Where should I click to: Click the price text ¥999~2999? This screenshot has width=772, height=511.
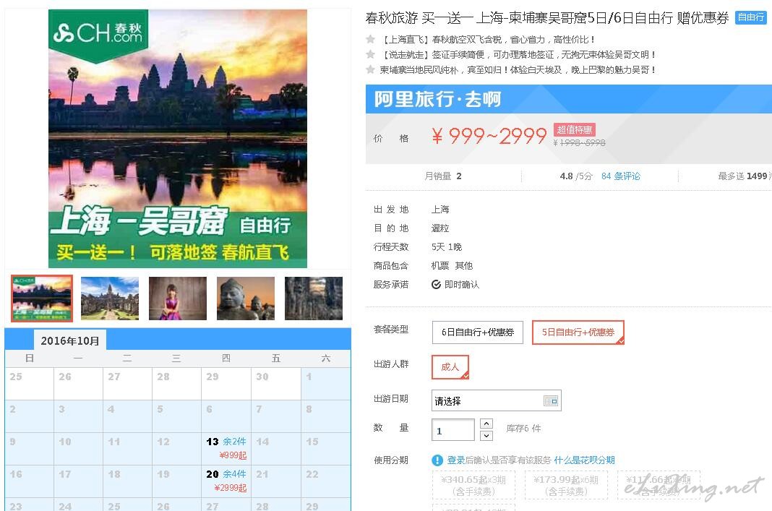[x=489, y=136]
